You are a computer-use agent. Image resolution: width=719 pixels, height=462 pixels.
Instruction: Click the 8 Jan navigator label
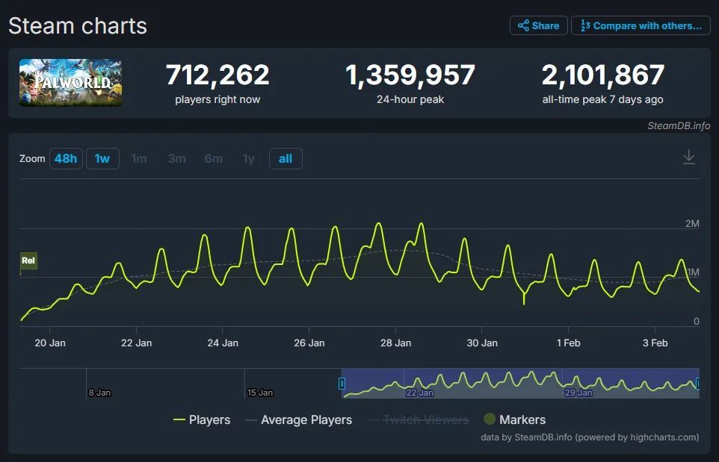click(99, 393)
